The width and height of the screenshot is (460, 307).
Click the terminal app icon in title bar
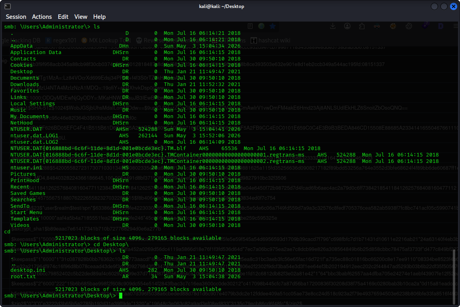[x=8, y=6]
